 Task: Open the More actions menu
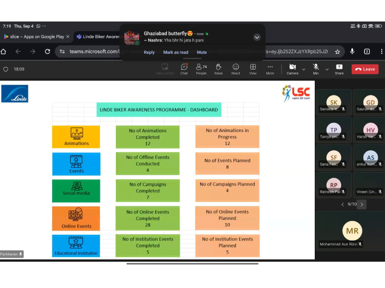click(x=270, y=69)
